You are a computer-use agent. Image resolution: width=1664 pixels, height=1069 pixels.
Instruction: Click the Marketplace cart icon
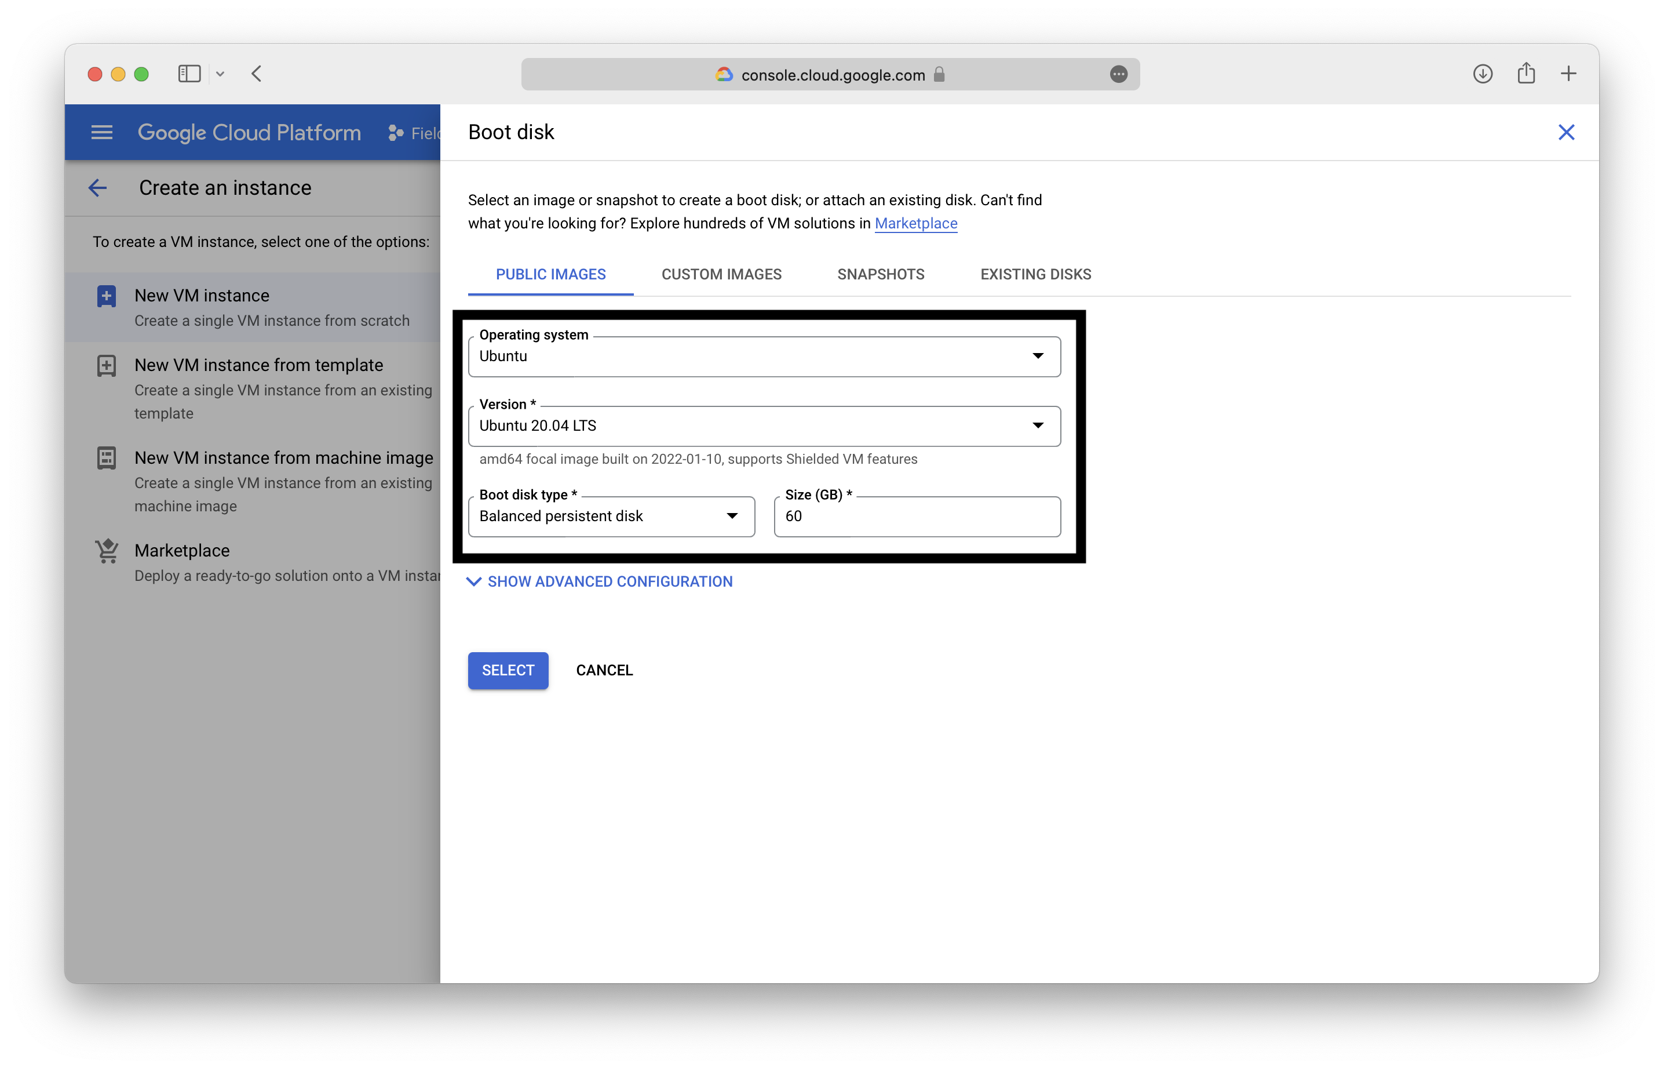[x=106, y=551]
